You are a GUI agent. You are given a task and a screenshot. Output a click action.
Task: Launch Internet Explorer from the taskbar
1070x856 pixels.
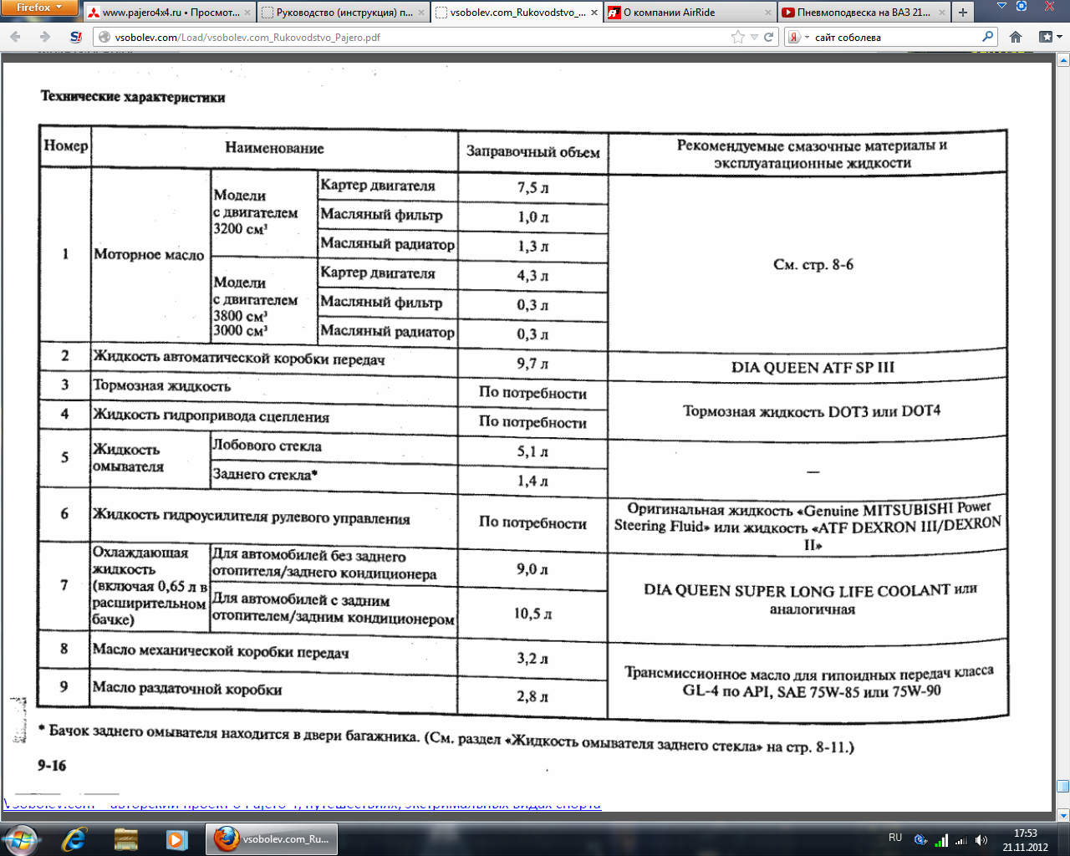[74, 838]
